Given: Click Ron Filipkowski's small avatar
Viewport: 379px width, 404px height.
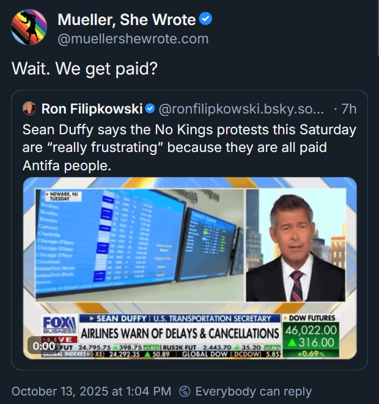Looking at the screenshot, I should click(x=29, y=109).
